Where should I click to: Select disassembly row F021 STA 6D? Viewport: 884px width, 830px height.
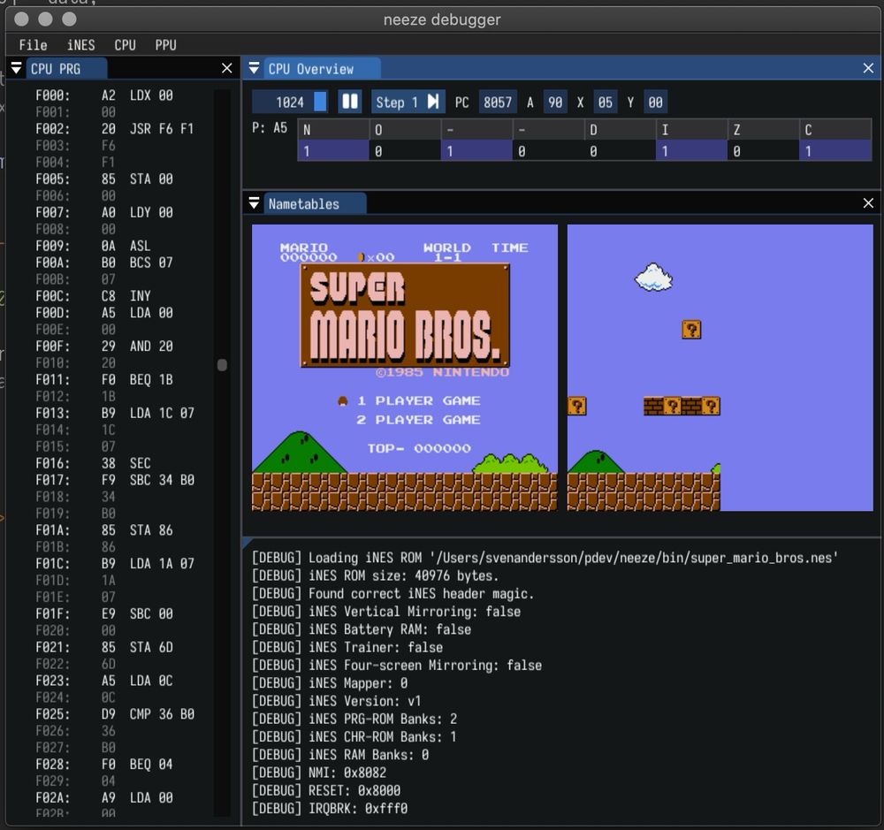pyautogui.click(x=104, y=647)
